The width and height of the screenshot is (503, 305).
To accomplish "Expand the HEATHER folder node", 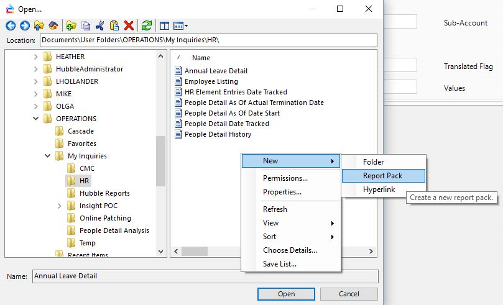I will pyautogui.click(x=36, y=57).
